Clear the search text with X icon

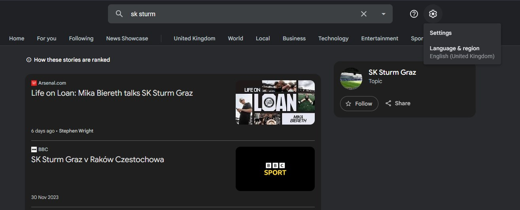[x=364, y=14]
